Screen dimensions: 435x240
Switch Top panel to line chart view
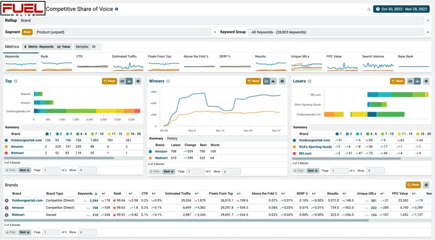pyautogui.click(x=122, y=81)
